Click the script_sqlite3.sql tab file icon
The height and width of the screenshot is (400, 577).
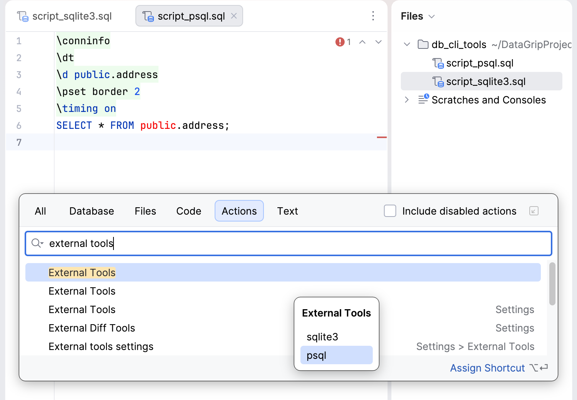tap(23, 16)
